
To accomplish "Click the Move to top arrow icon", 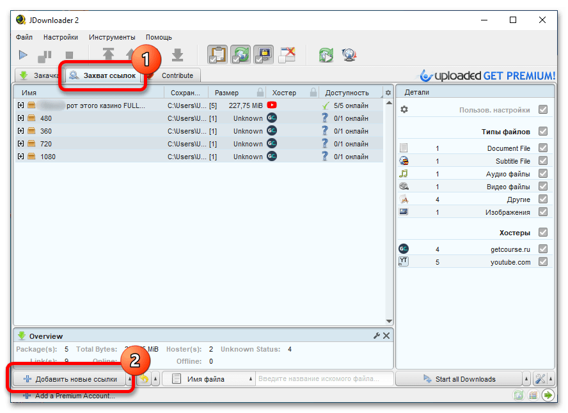I will (108, 54).
